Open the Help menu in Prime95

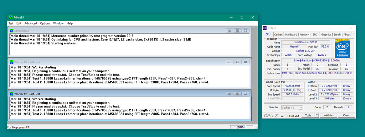(70, 23)
